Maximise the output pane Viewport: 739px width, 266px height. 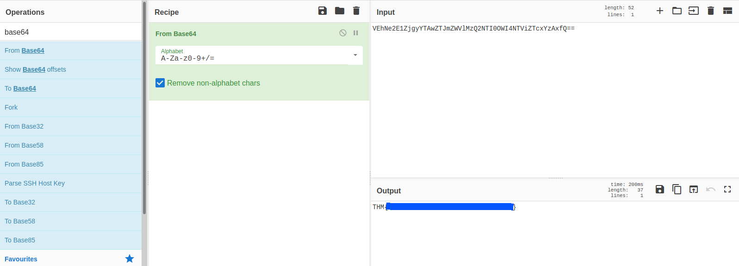[727, 189]
